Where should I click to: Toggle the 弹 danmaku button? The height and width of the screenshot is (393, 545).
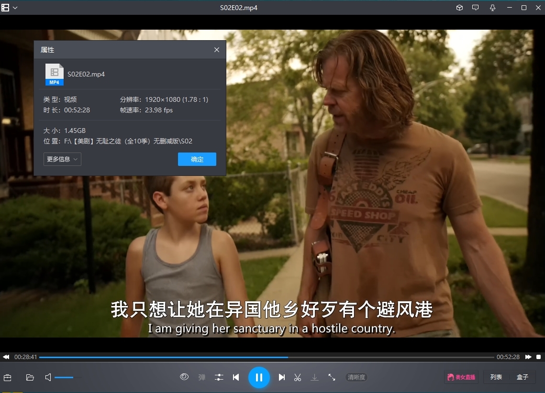pos(201,377)
